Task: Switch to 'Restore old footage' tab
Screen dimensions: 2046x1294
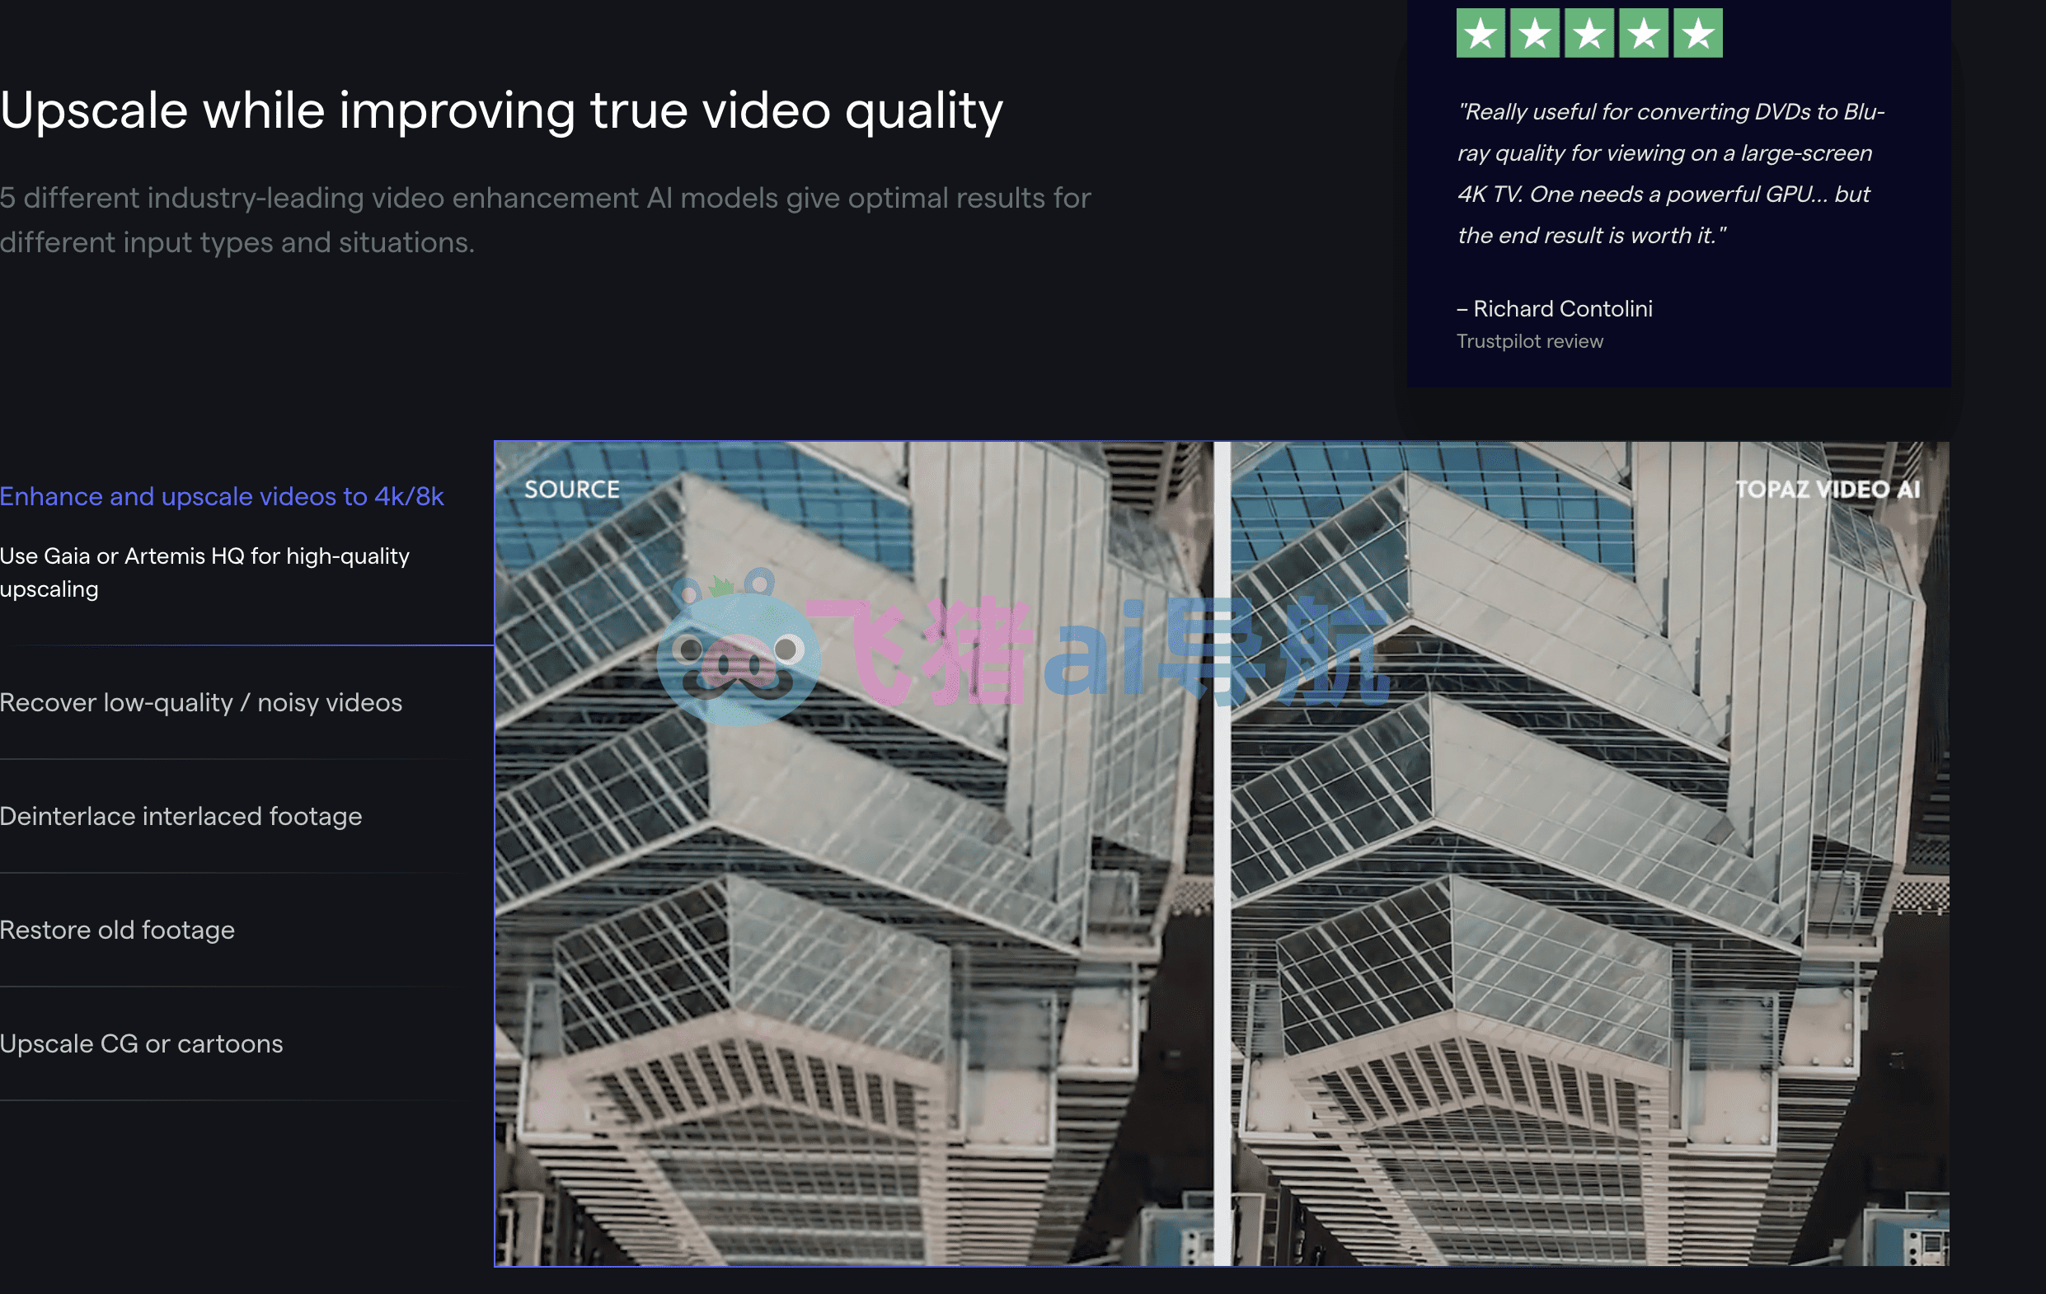Action: [x=117, y=931]
